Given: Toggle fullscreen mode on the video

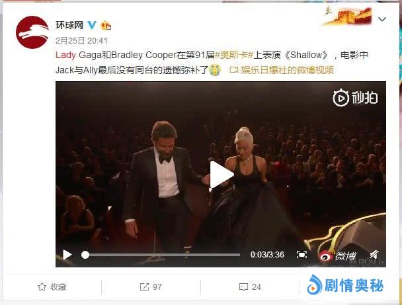Looking at the screenshot, I should click(x=301, y=255).
